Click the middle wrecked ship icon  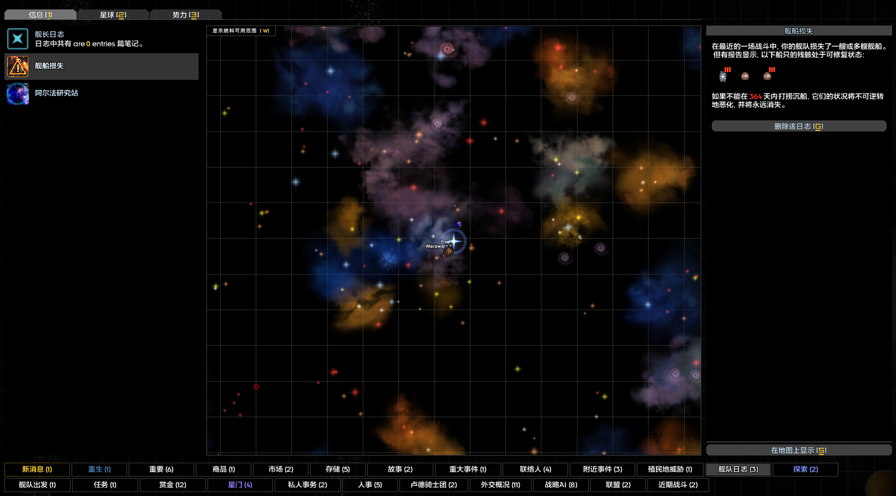[745, 76]
